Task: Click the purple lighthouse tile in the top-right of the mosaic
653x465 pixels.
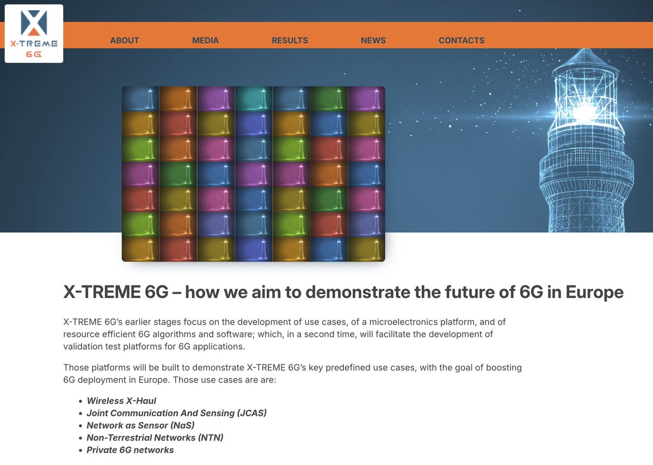Action: click(x=366, y=99)
